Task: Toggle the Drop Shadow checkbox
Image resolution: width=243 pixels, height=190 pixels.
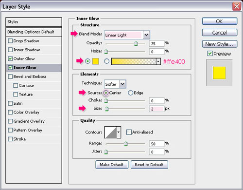Action: pyautogui.click(x=10, y=41)
